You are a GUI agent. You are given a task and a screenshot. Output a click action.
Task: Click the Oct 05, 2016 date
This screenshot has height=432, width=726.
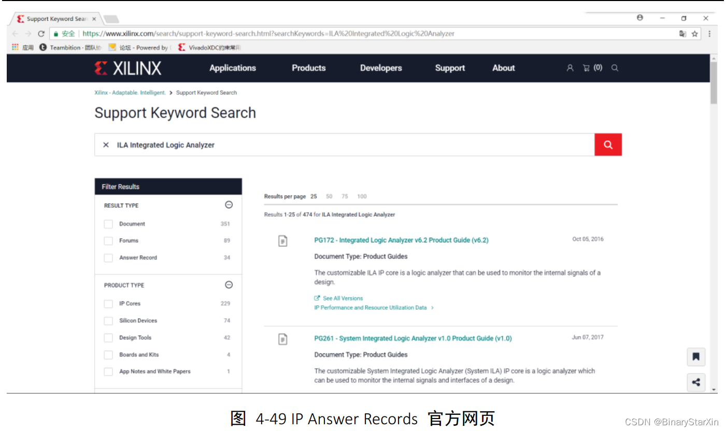point(588,239)
